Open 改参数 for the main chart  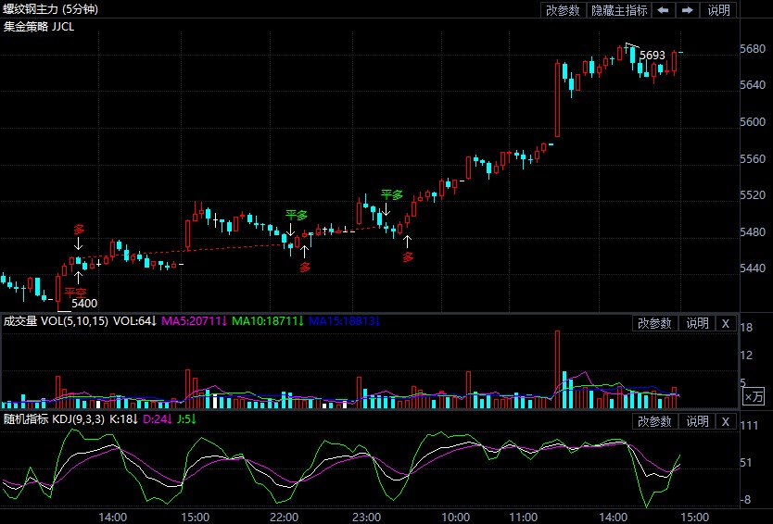coord(563,10)
